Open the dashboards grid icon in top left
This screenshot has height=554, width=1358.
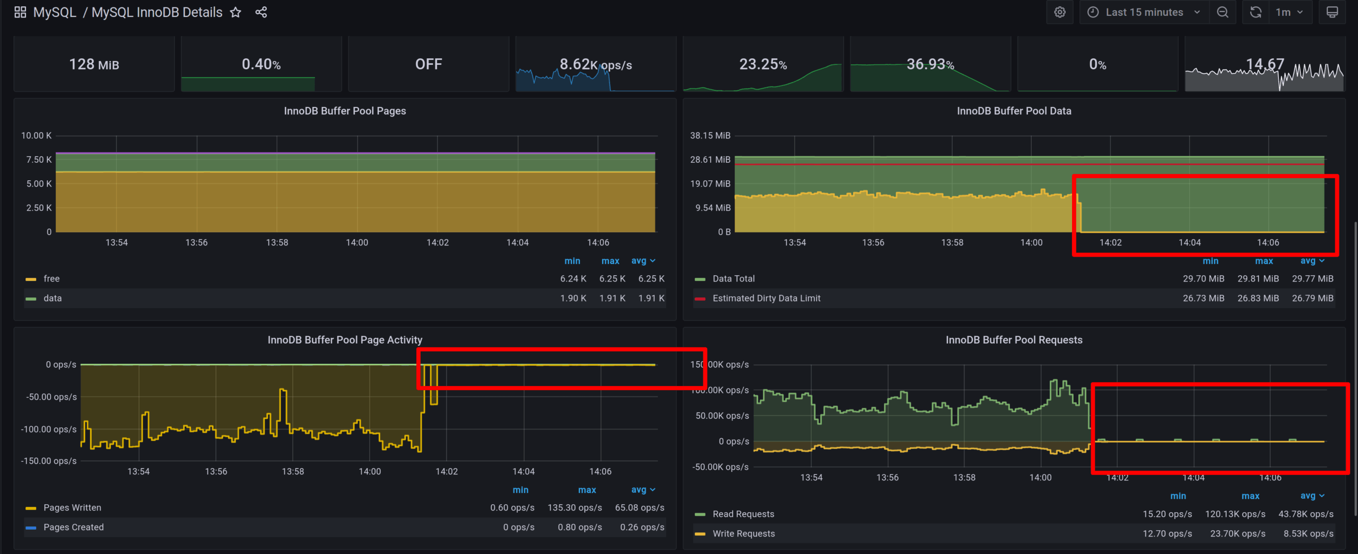pos(20,11)
